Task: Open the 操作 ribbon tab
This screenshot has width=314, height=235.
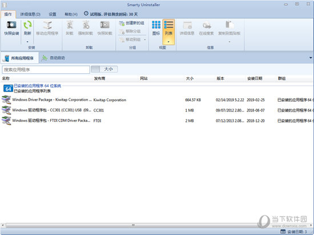Action: 8,14
